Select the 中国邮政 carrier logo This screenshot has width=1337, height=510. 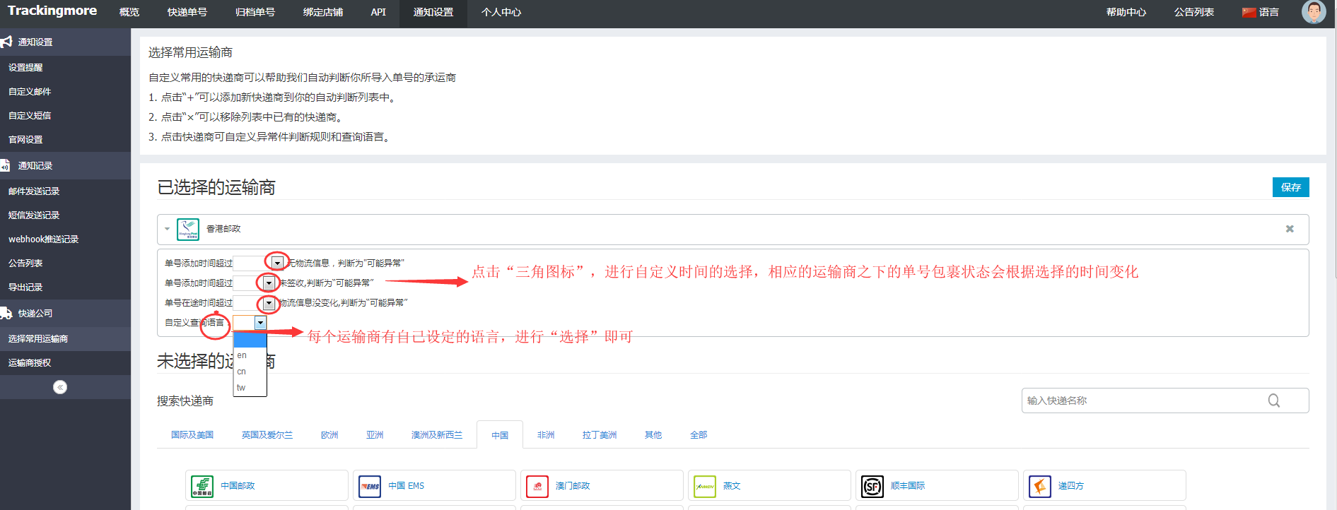pyautogui.click(x=202, y=486)
